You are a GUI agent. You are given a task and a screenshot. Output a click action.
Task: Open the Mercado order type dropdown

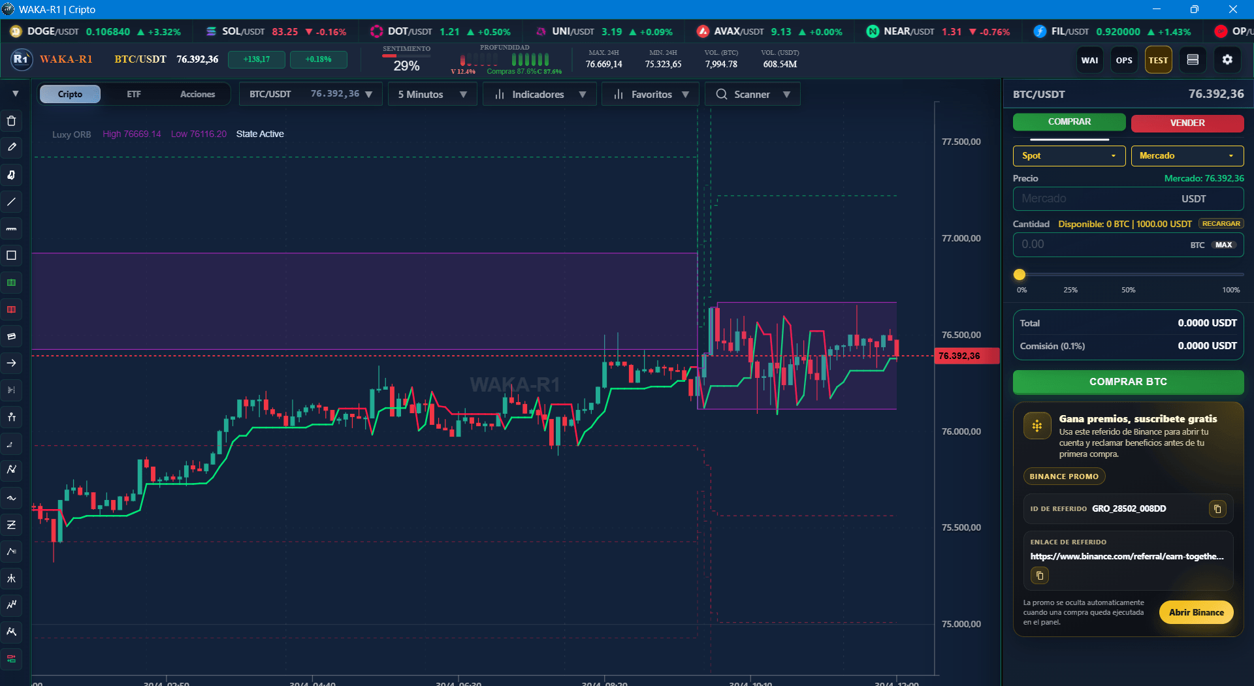click(x=1187, y=155)
